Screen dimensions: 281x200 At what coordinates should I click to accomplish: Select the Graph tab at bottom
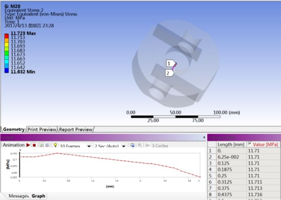(39, 196)
